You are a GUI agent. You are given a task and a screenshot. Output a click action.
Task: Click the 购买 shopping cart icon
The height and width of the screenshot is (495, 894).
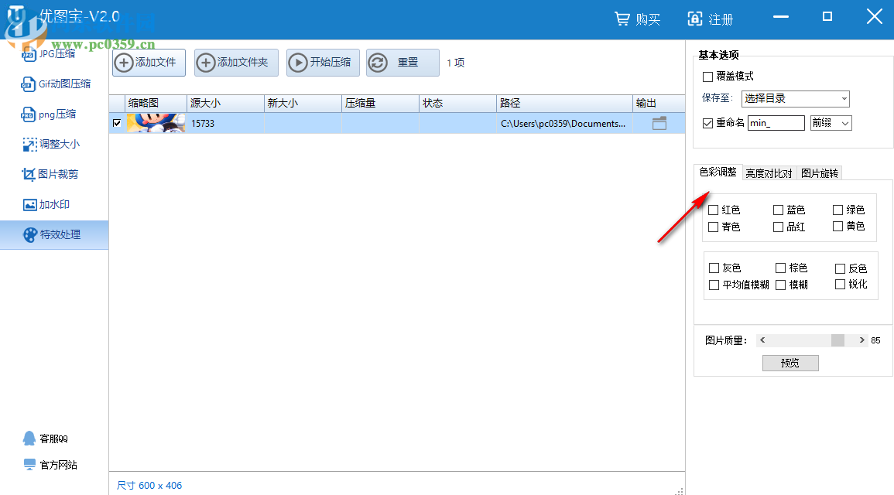pyautogui.click(x=622, y=19)
